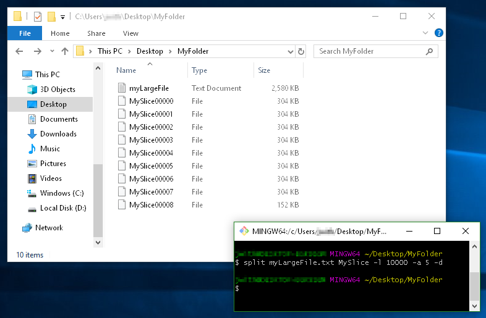Expand the ribbon with the chevron
The width and height of the screenshot is (486, 318).
(x=425, y=33)
